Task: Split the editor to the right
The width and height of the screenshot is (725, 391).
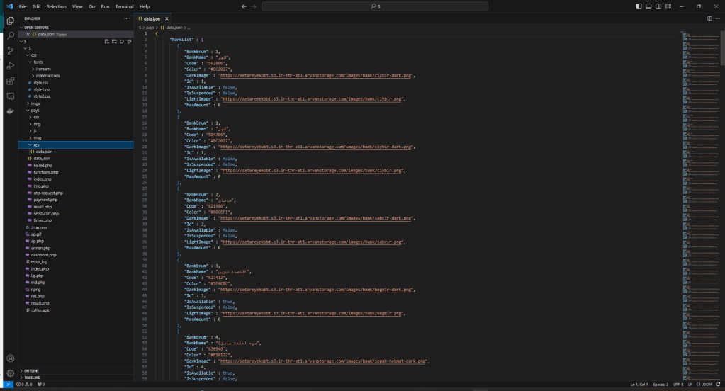Action: pos(709,18)
